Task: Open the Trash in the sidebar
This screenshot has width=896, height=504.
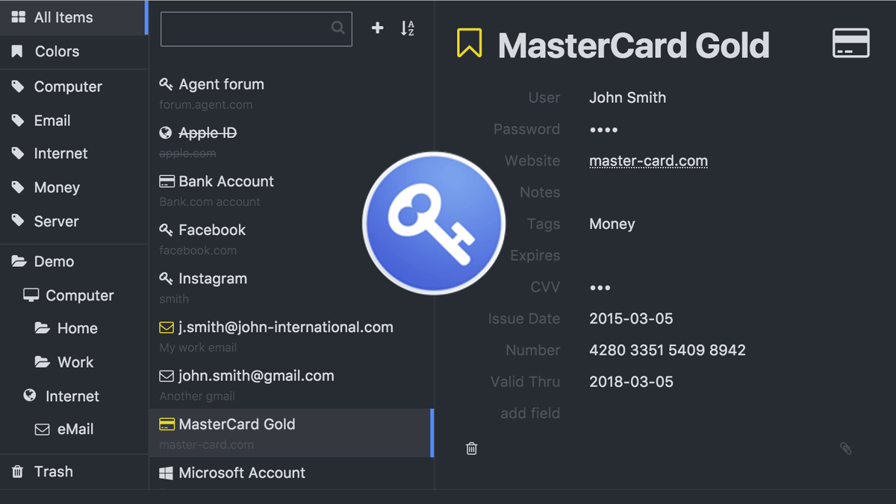Action: pyautogui.click(x=73, y=471)
